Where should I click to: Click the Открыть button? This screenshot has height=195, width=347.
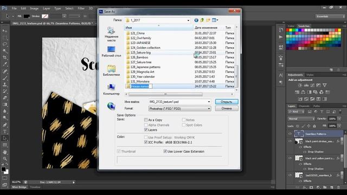click(227, 102)
